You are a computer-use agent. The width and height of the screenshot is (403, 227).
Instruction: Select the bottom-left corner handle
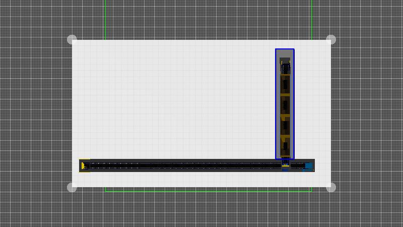point(72,188)
